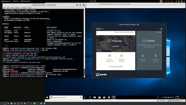Click the firewall 0 intrusions blocked counter
This screenshot has width=186, height=105.
[155, 58]
